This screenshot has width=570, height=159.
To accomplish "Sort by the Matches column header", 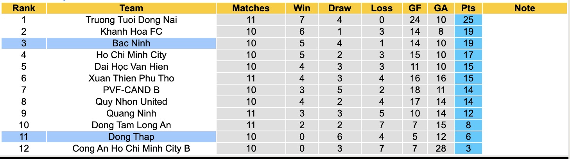I will tap(251, 8).
